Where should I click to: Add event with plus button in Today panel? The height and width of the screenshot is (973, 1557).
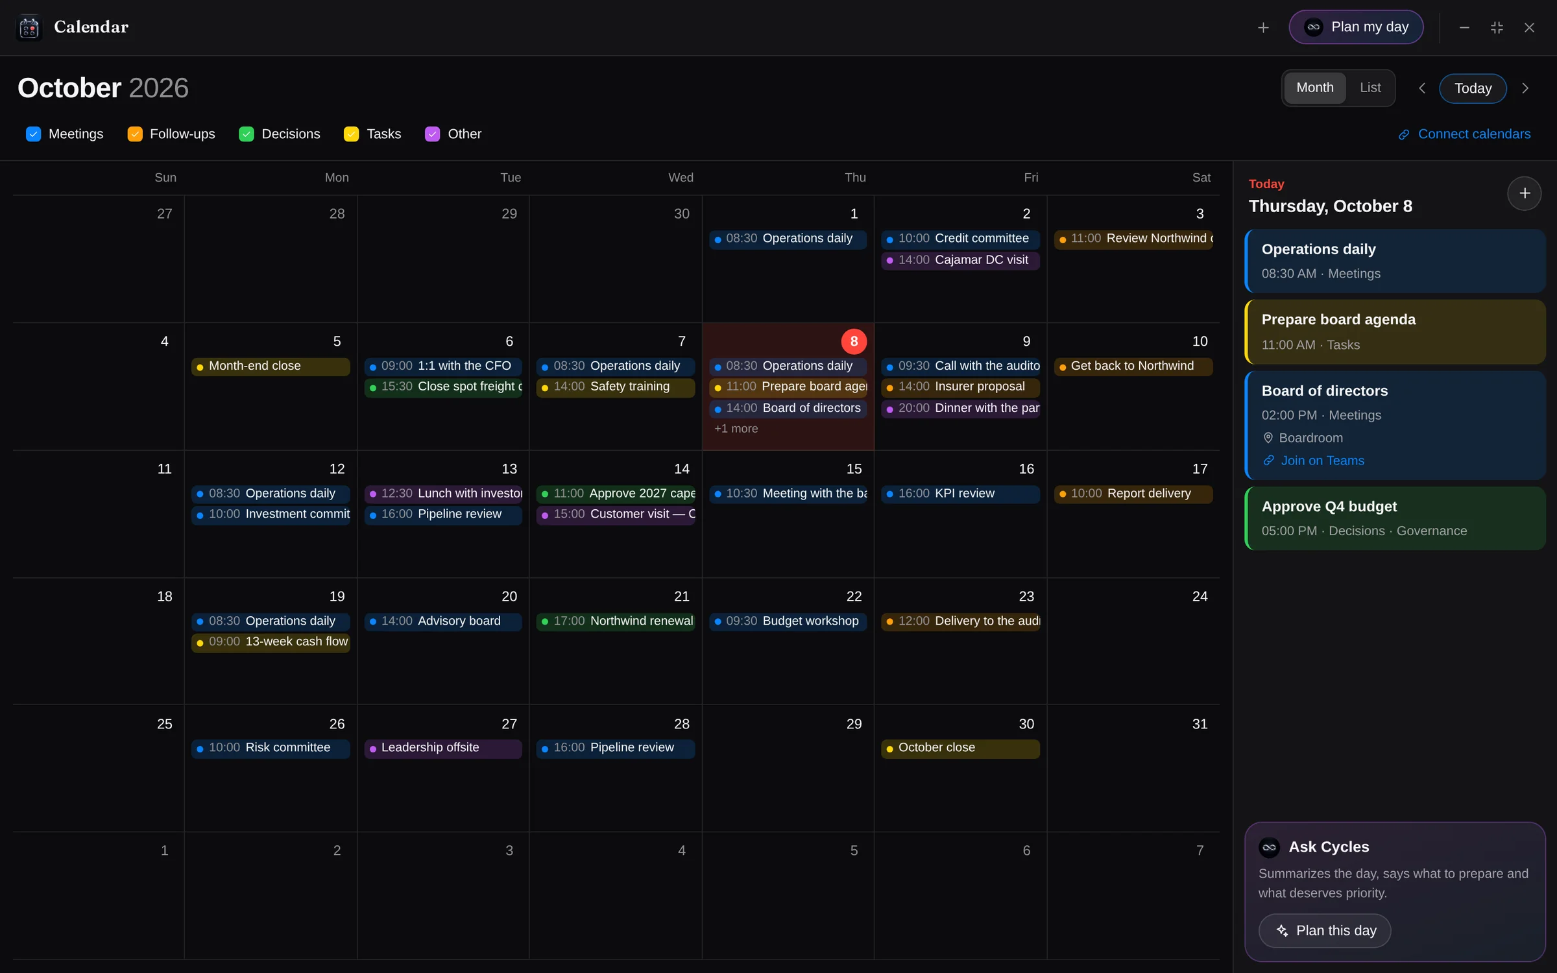tap(1524, 193)
